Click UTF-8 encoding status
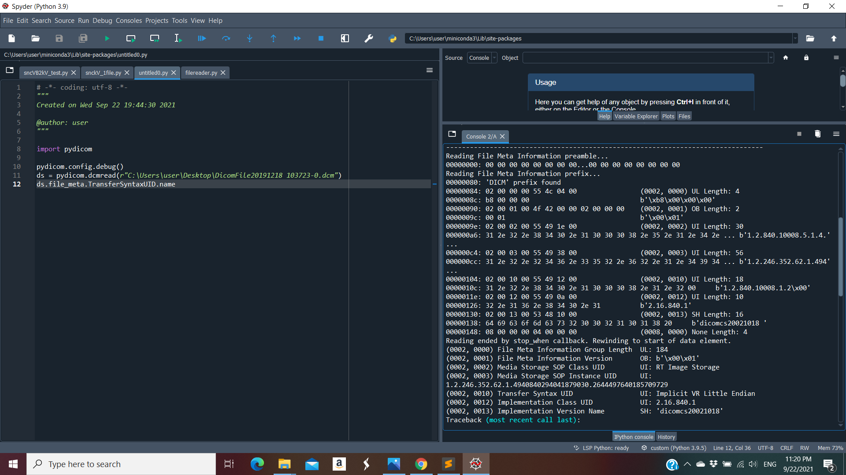The image size is (846, 475). 765,448
